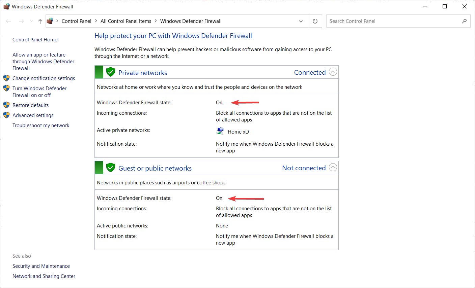Click the Guest or public networks heading

point(155,168)
